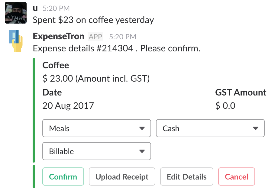Image resolution: width=278 pixels, height=191 pixels.
Task: Expand the Billable dropdown
Action: point(96,151)
